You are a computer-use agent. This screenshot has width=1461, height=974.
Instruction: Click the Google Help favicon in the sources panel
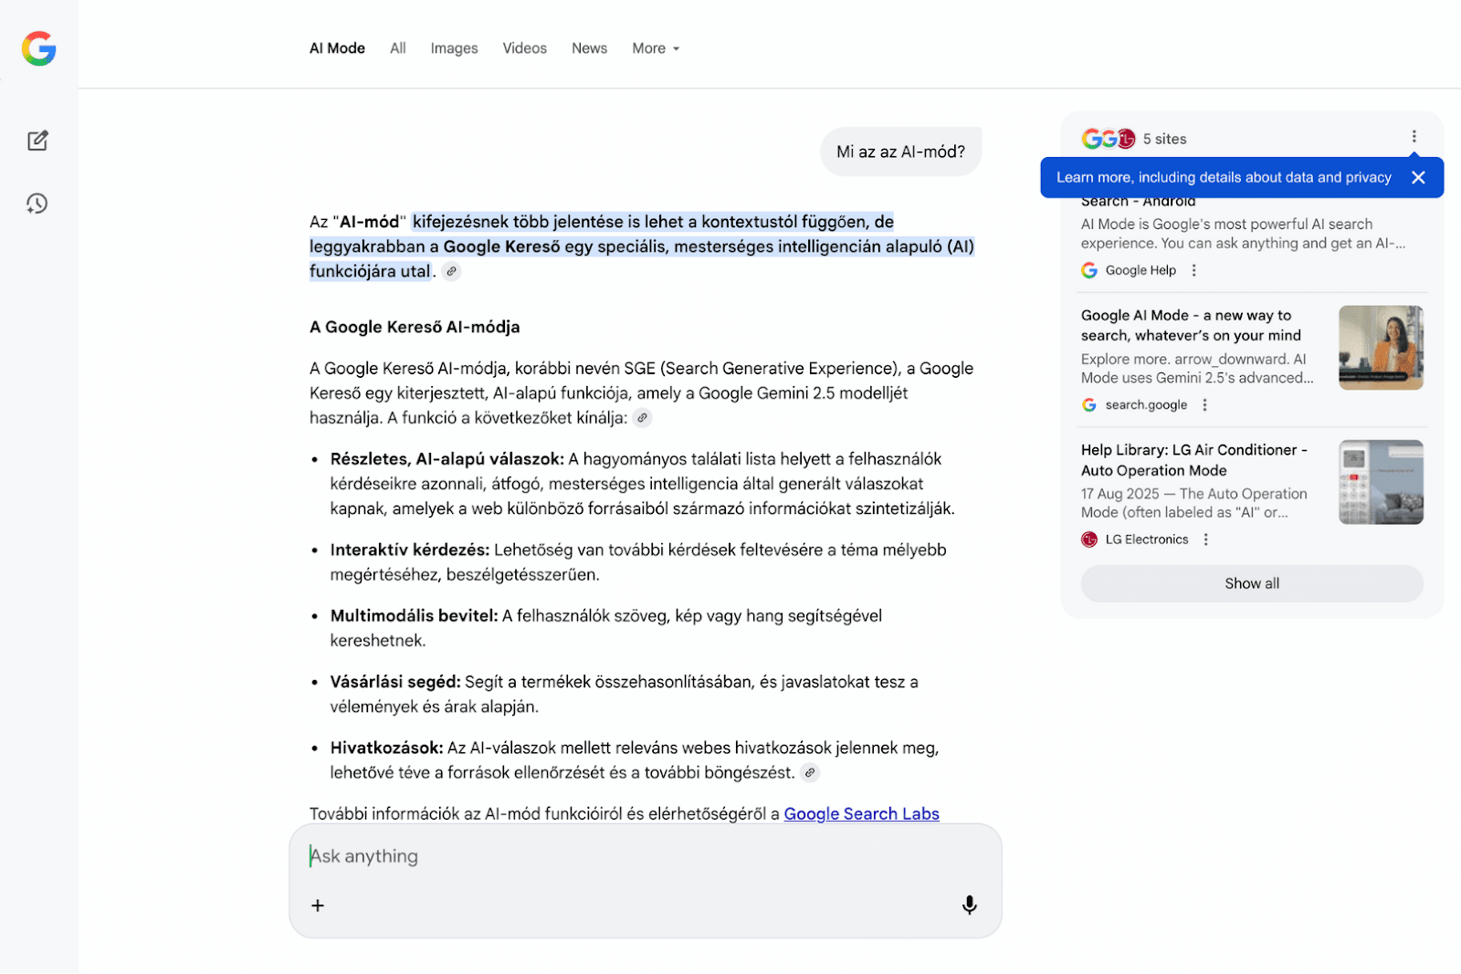click(x=1089, y=270)
